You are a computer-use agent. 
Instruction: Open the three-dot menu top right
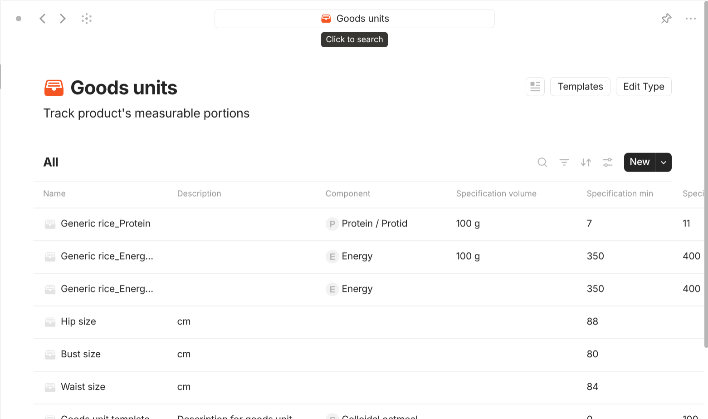691,18
